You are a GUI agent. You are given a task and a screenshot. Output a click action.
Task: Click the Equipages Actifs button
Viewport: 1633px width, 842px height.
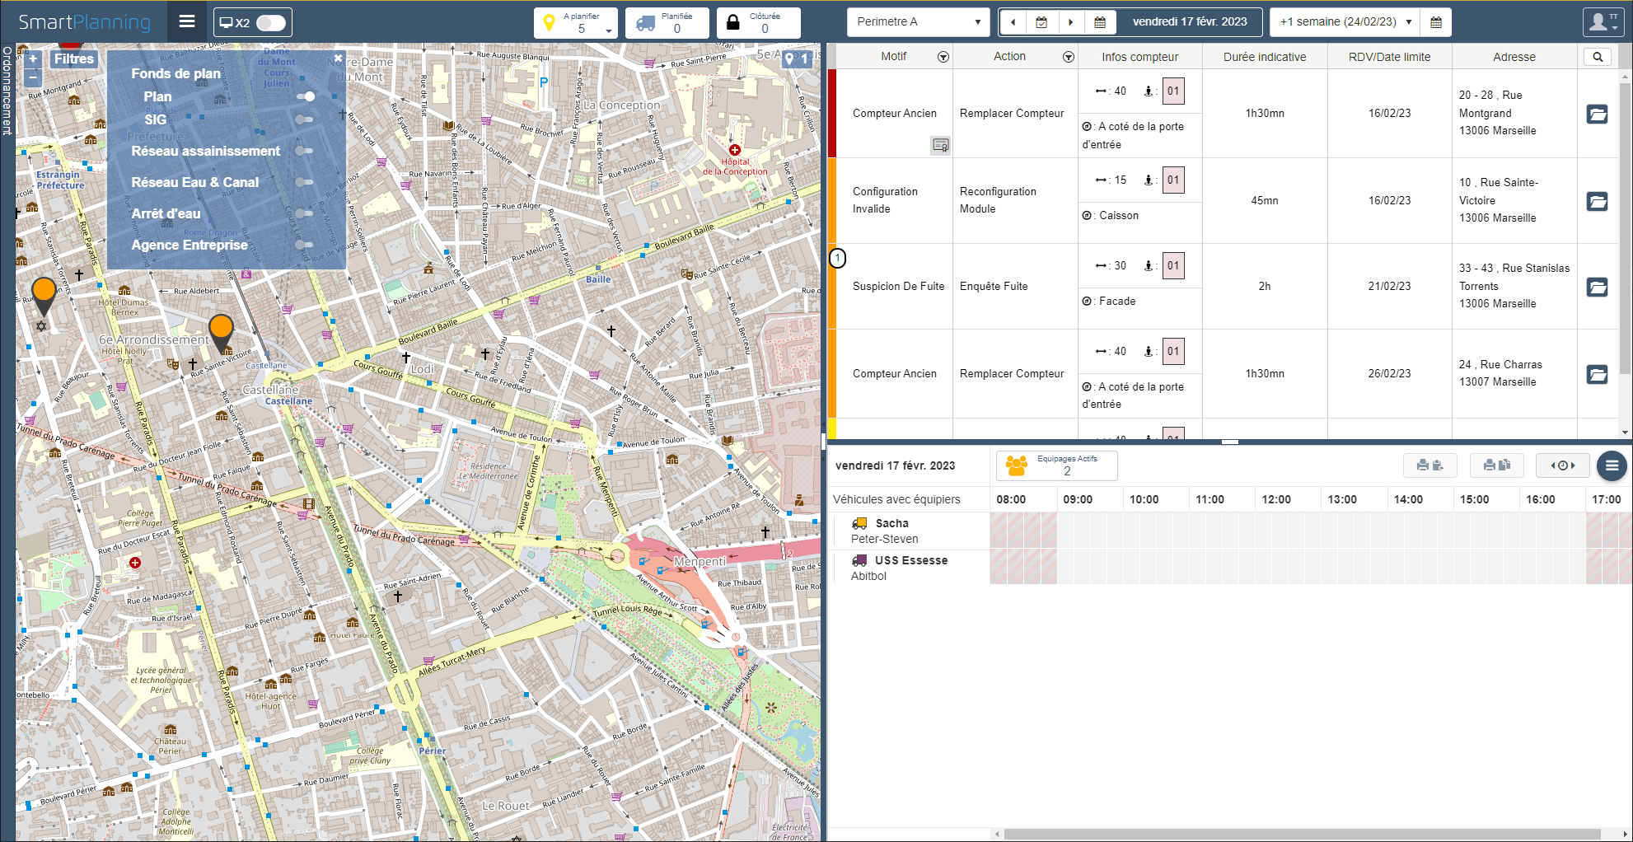pos(1055,465)
